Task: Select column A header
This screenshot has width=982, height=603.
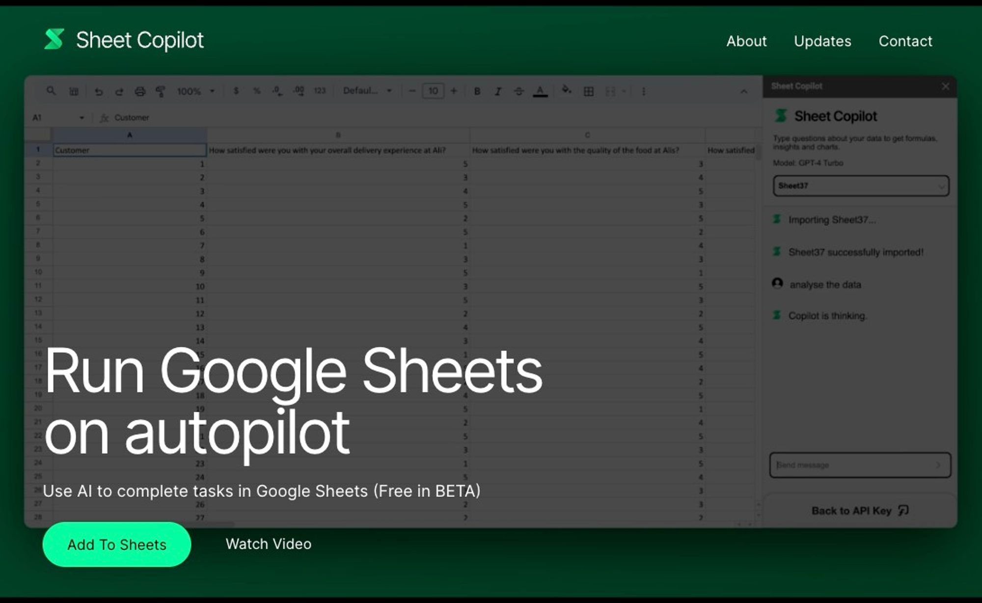Action: tap(130, 135)
